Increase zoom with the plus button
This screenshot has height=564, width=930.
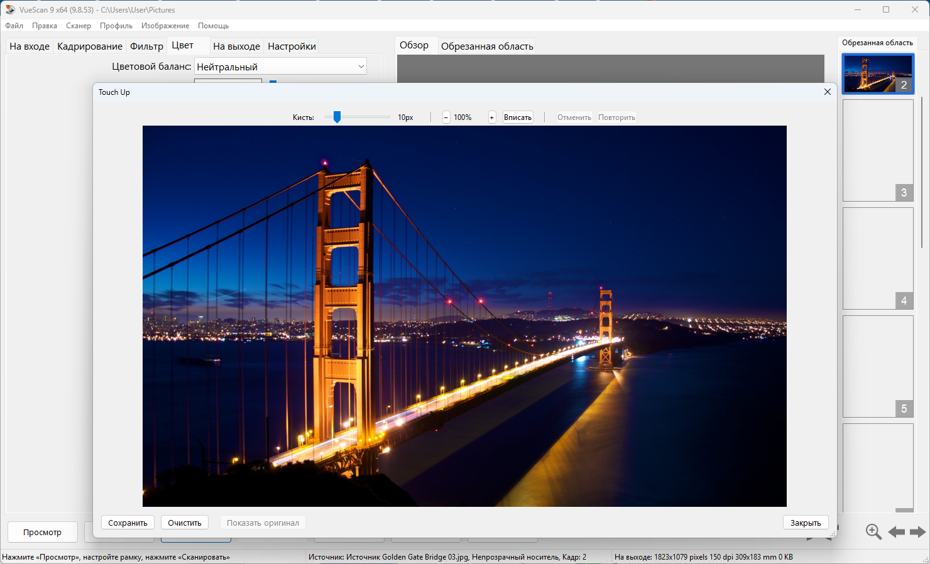pos(492,117)
